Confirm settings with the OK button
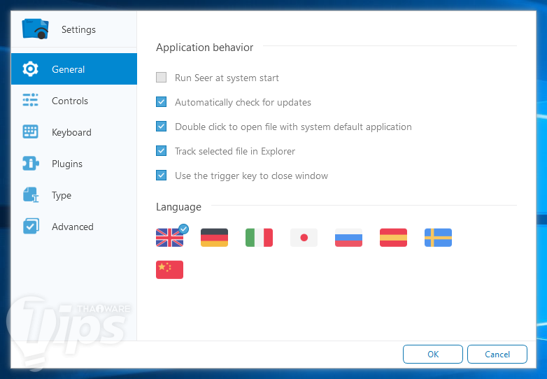547x379 pixels. (x=433, y=355)
